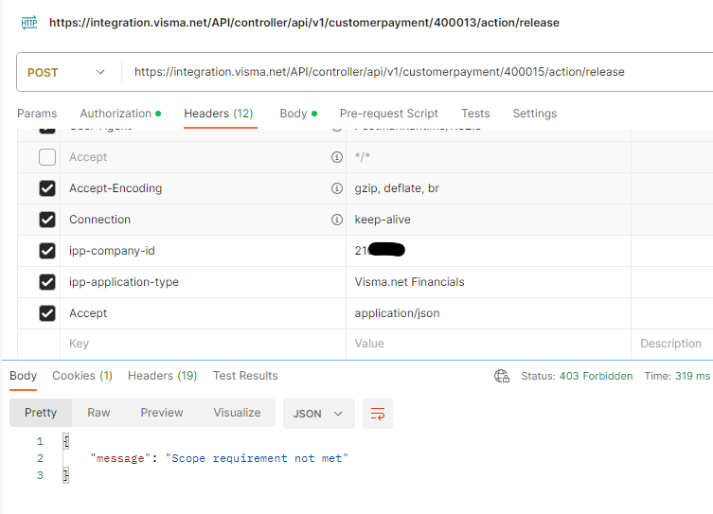Open the response Body tab
This screenshot has height=514, width=713.
(x=23, y=376)
